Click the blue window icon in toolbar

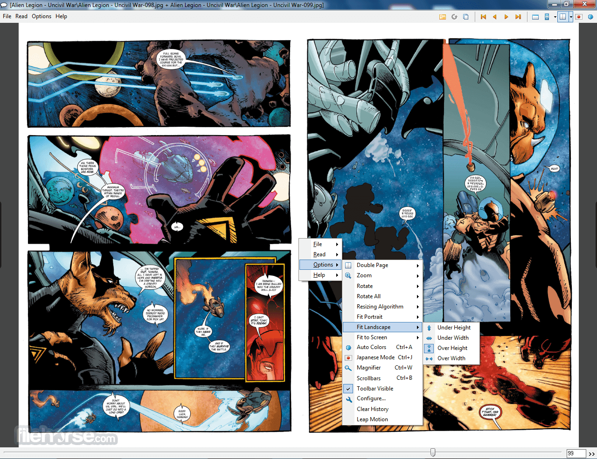(535, 17)
